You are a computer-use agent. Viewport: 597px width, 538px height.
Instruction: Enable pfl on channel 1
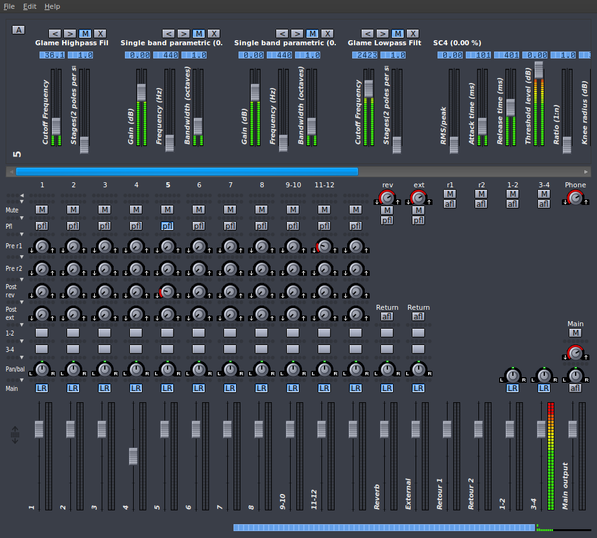click(41, 225)
